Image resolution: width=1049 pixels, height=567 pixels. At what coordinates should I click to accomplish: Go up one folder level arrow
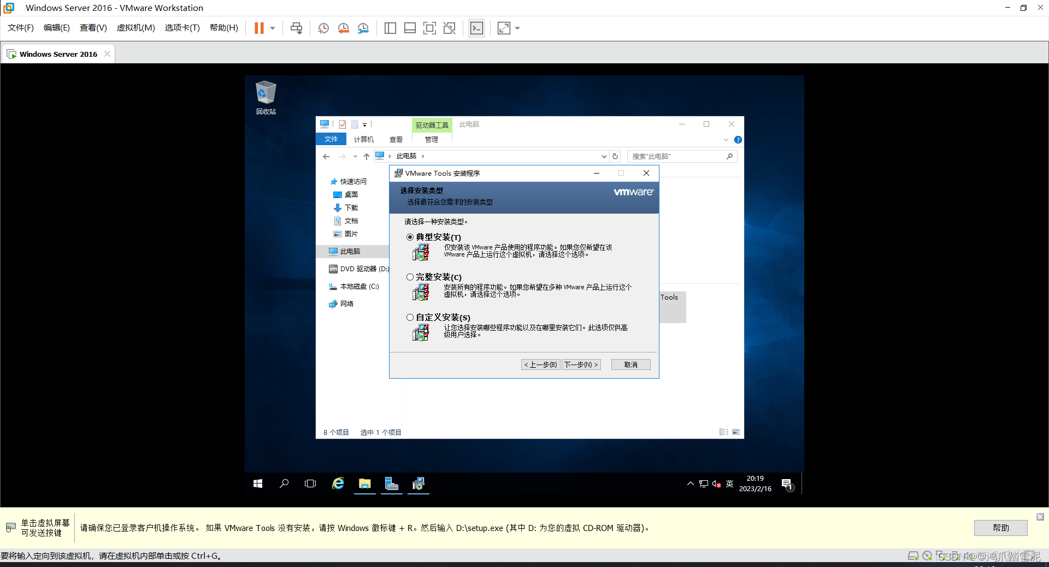367,157
